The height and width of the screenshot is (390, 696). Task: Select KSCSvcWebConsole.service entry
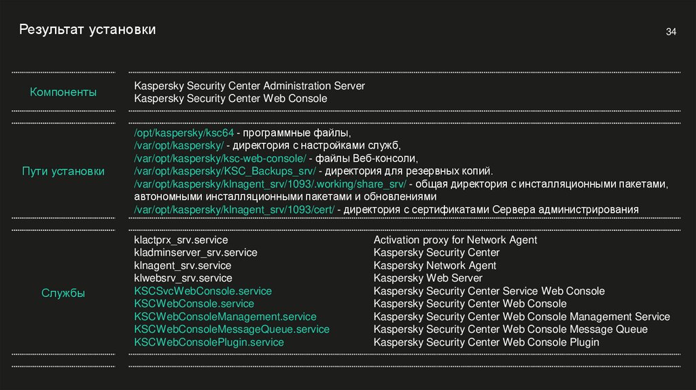(x=203, y=291)
